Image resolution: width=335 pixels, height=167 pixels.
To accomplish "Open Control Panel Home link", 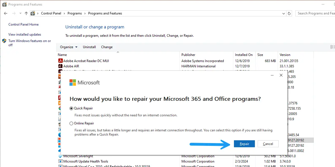I will (x=23, y=24).
